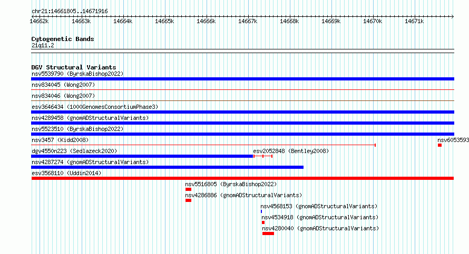
Task: Open nsv834045 (Wong2007) variant label
Action: click(63, 85)
